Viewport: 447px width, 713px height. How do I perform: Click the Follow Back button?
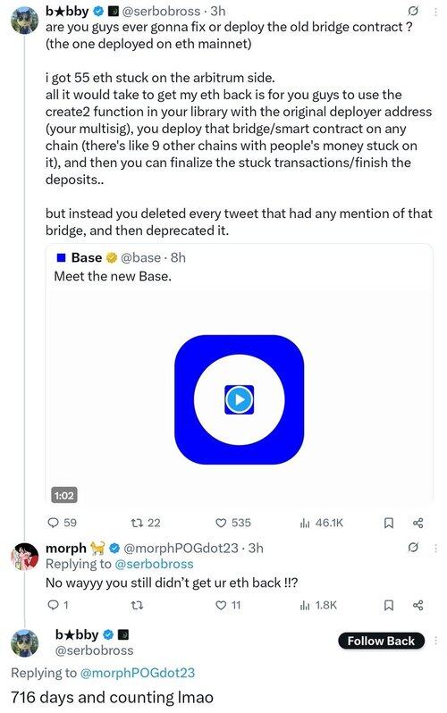(x=381, y=641)
